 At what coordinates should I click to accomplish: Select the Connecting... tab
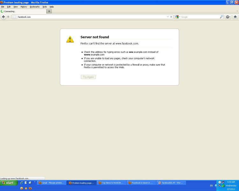[23, 11]
